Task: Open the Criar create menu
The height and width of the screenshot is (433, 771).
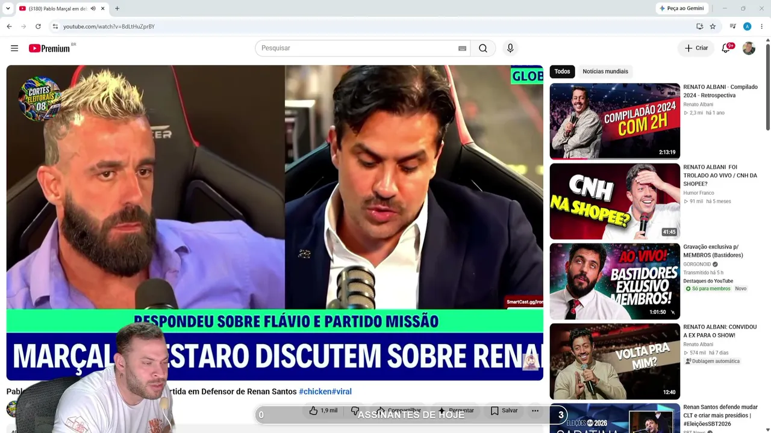Action: click(697, 48)
